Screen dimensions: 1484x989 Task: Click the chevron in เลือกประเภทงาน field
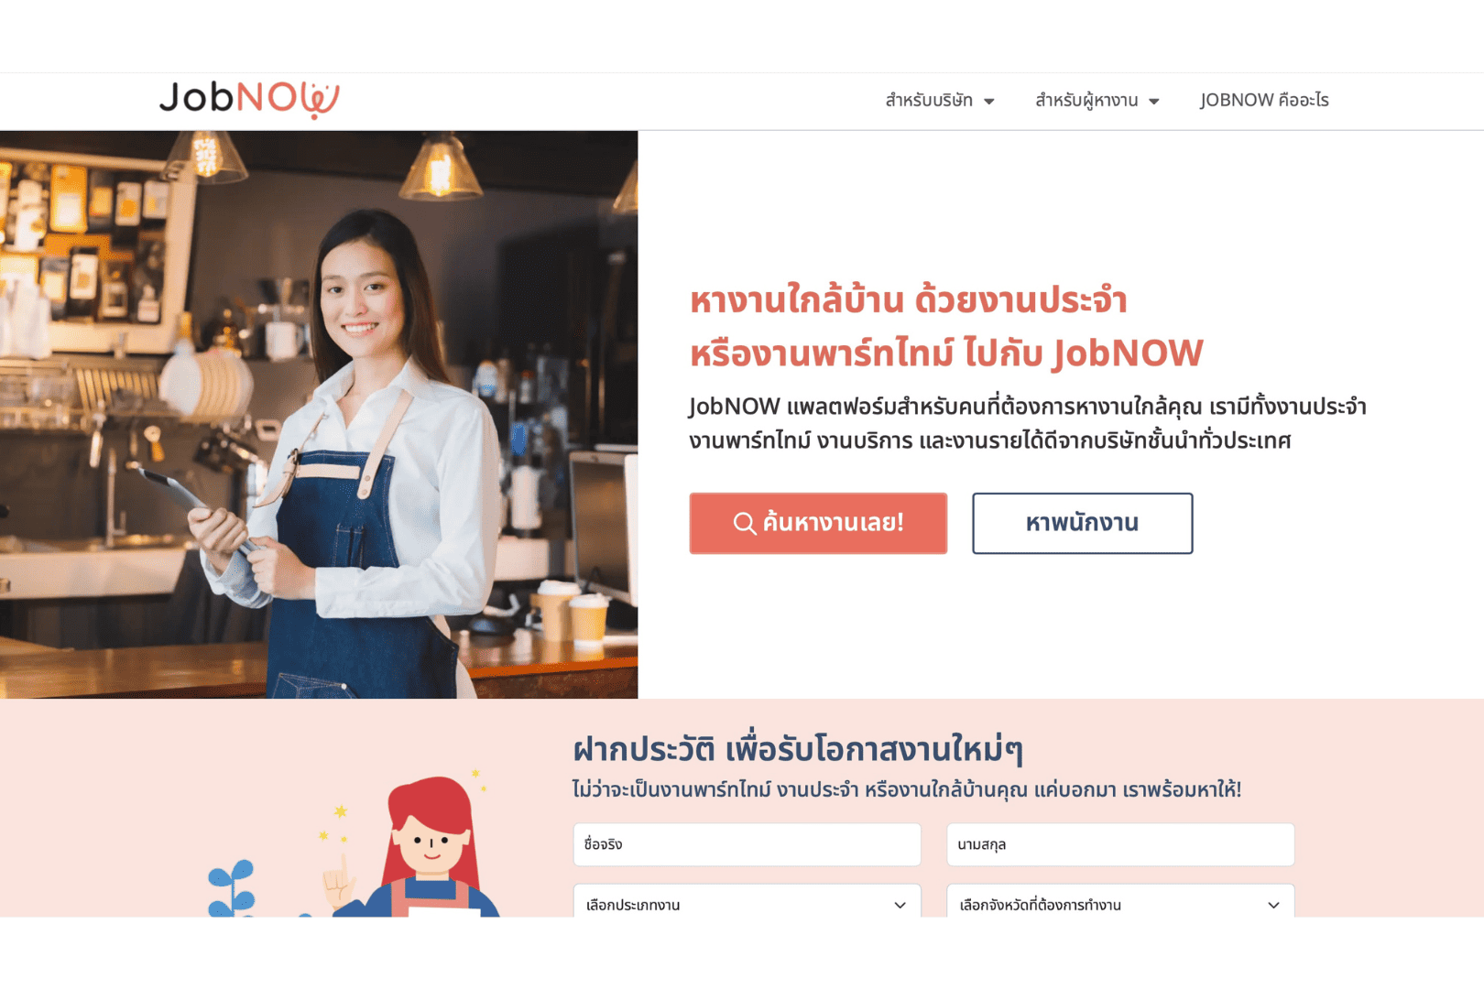(900, 905)
